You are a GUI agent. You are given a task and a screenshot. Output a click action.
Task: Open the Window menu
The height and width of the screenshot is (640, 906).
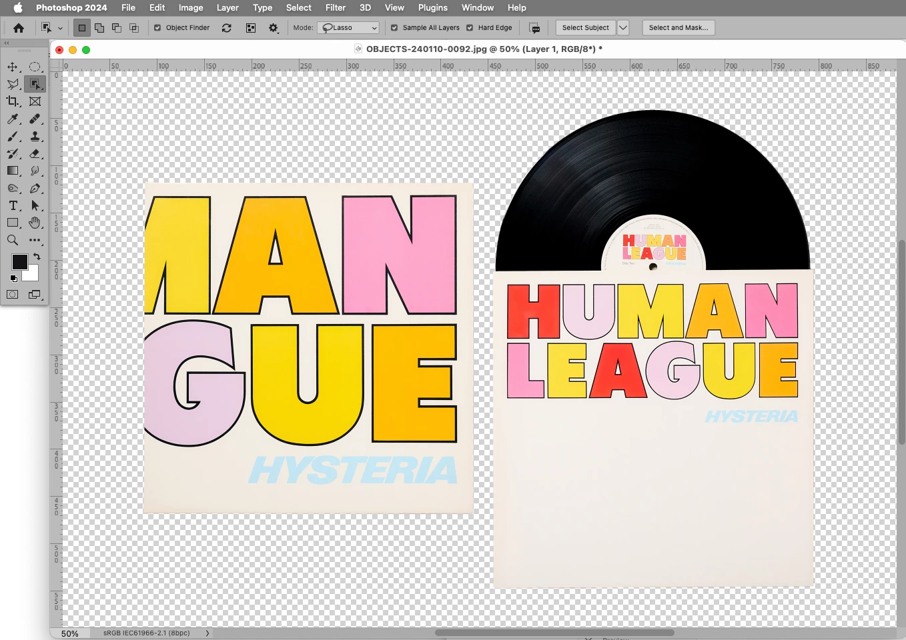(478, 7)
